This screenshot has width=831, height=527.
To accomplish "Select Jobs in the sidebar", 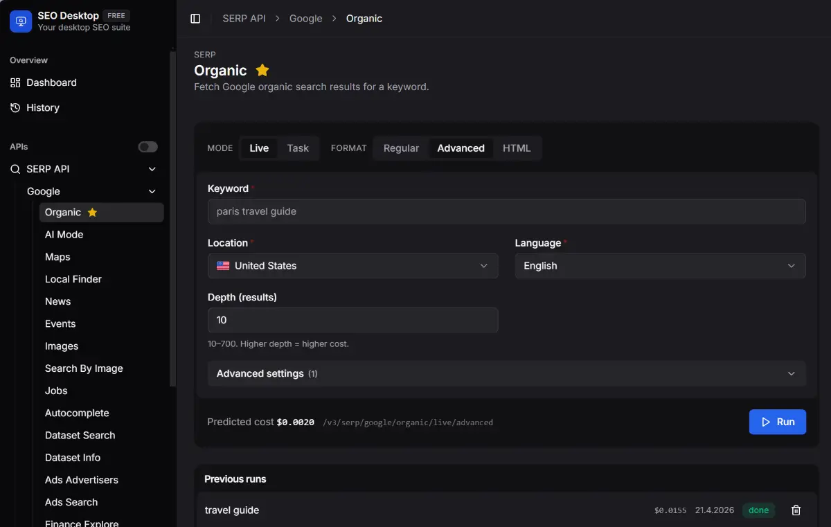I will point(101,391).
